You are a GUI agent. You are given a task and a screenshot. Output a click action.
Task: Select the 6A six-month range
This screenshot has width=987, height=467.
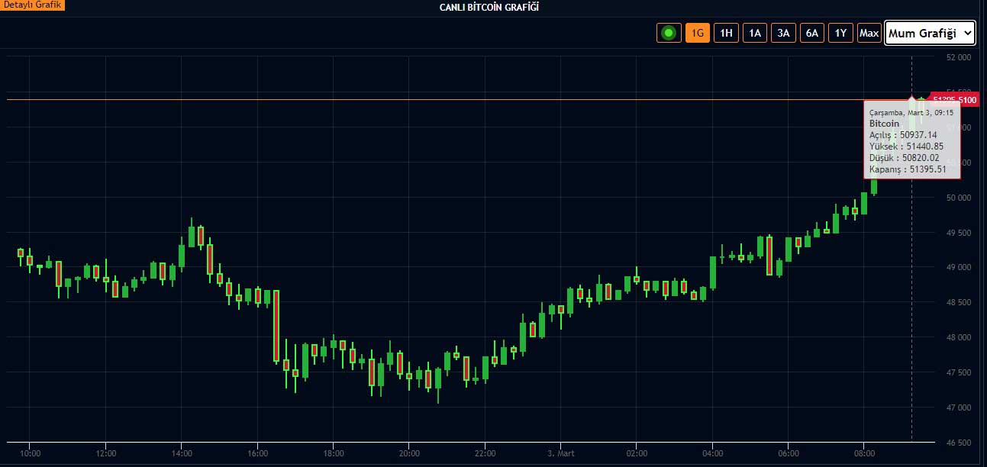(812, 33)
